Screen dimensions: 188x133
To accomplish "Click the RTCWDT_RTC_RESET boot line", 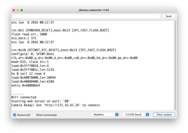I will tap(64, 50).
